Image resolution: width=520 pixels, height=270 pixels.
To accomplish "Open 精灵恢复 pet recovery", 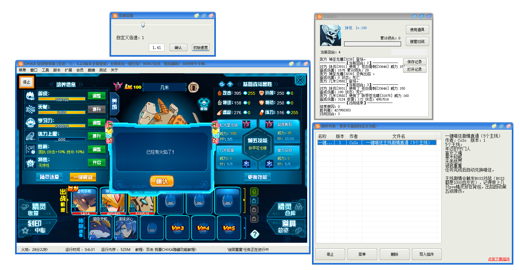I will pos(38,209).
